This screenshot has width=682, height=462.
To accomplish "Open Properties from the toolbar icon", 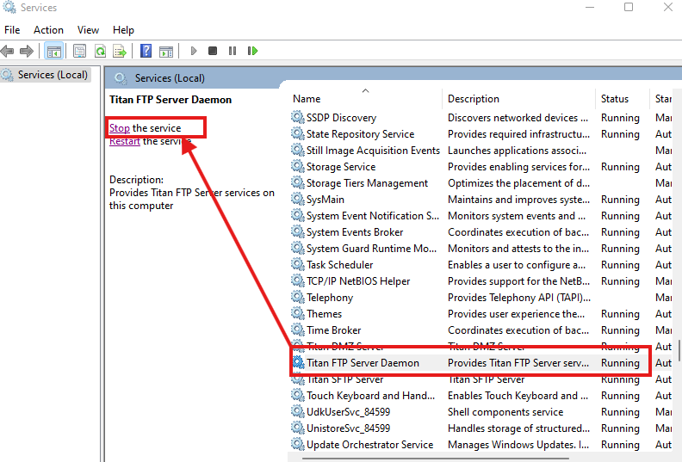I will [x=79, y=51].
